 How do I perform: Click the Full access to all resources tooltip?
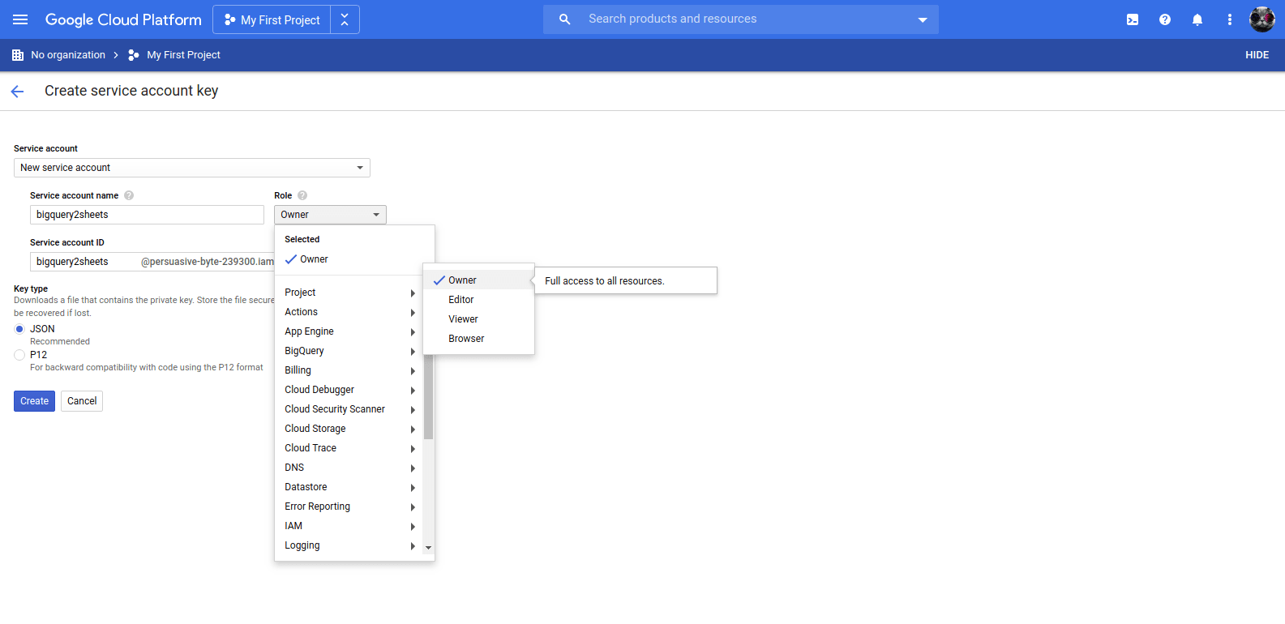click(626, 280)
